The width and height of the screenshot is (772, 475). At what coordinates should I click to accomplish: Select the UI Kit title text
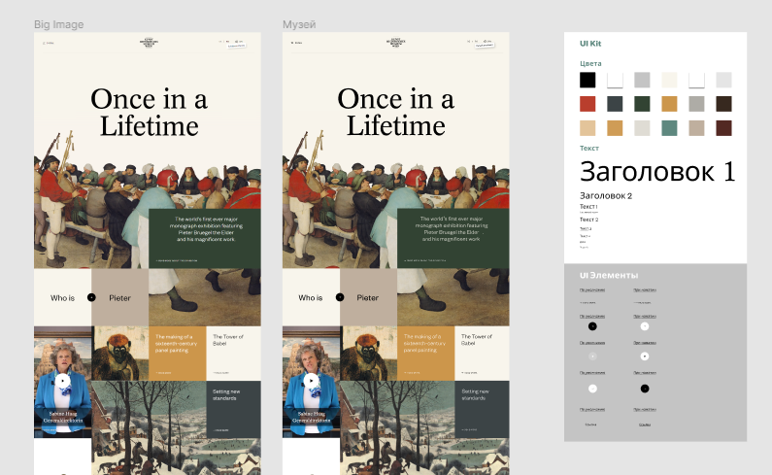590,44
